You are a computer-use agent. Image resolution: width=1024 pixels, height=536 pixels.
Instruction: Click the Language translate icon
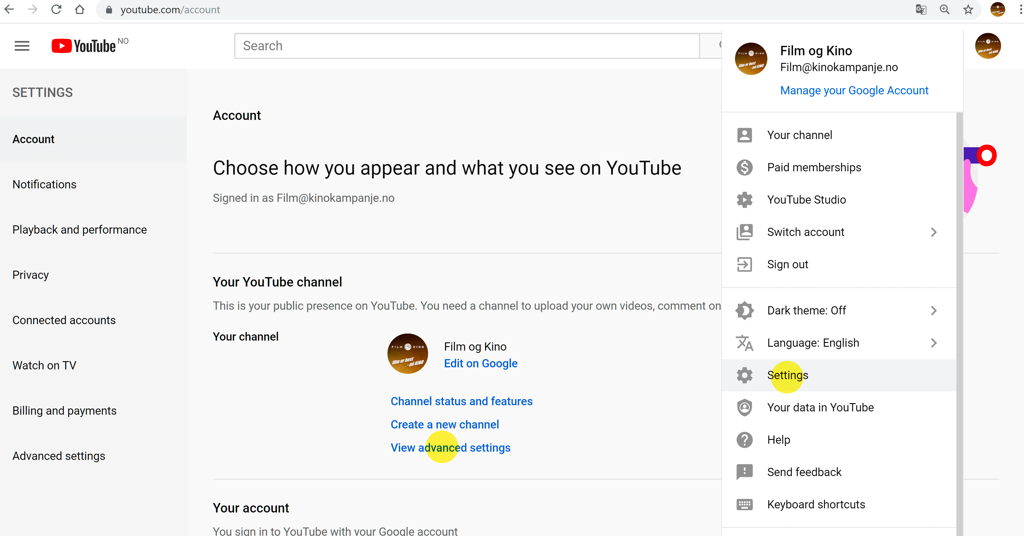[x=744, y=343]
